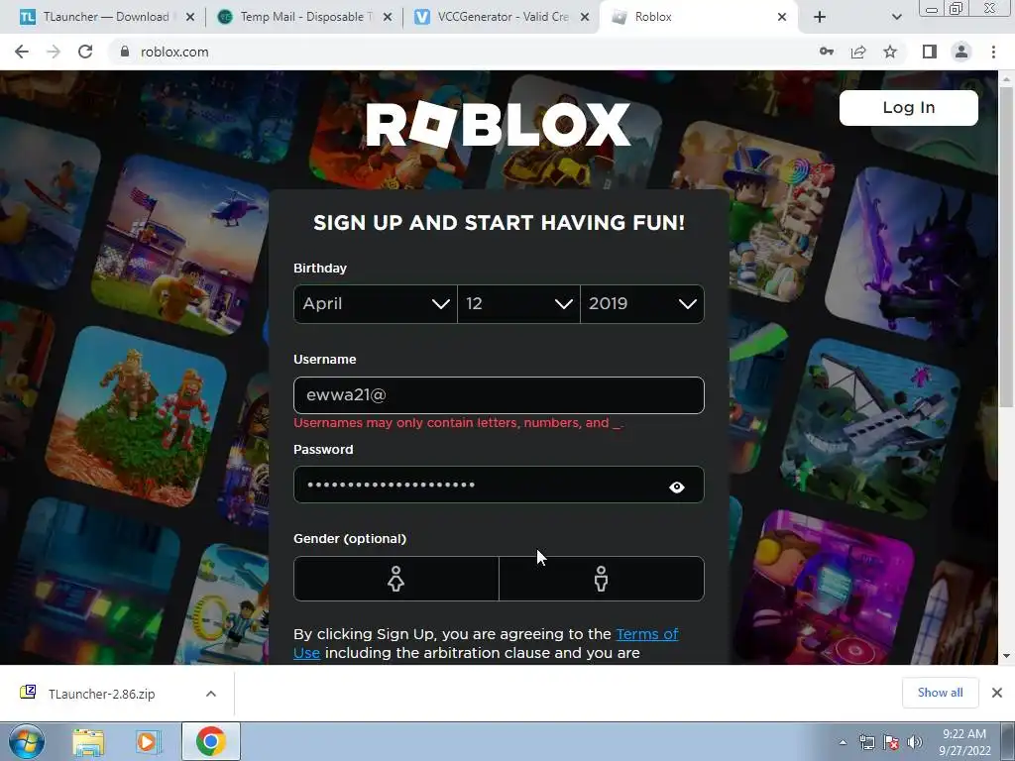This screenshot has height=761, width=1015.
Task: Open the TLauncher-2.86.zip download
Action: point(102,694)
